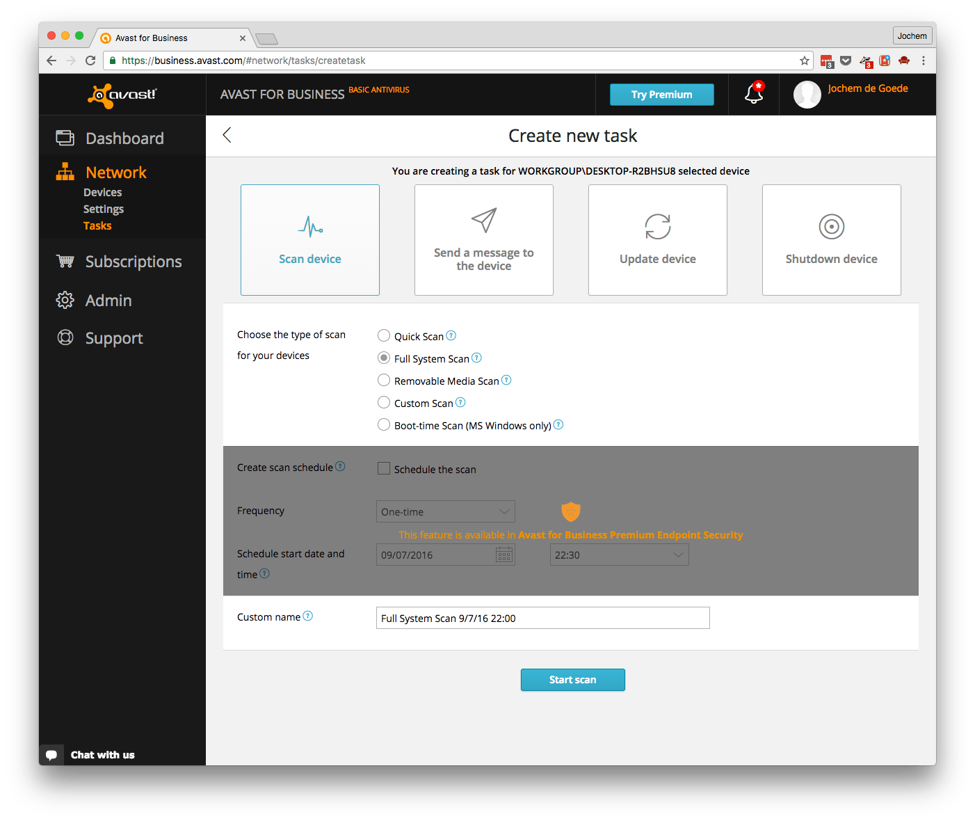Click the Avast logo
This screenshot has width=975, height=821.
coord(122,95)
